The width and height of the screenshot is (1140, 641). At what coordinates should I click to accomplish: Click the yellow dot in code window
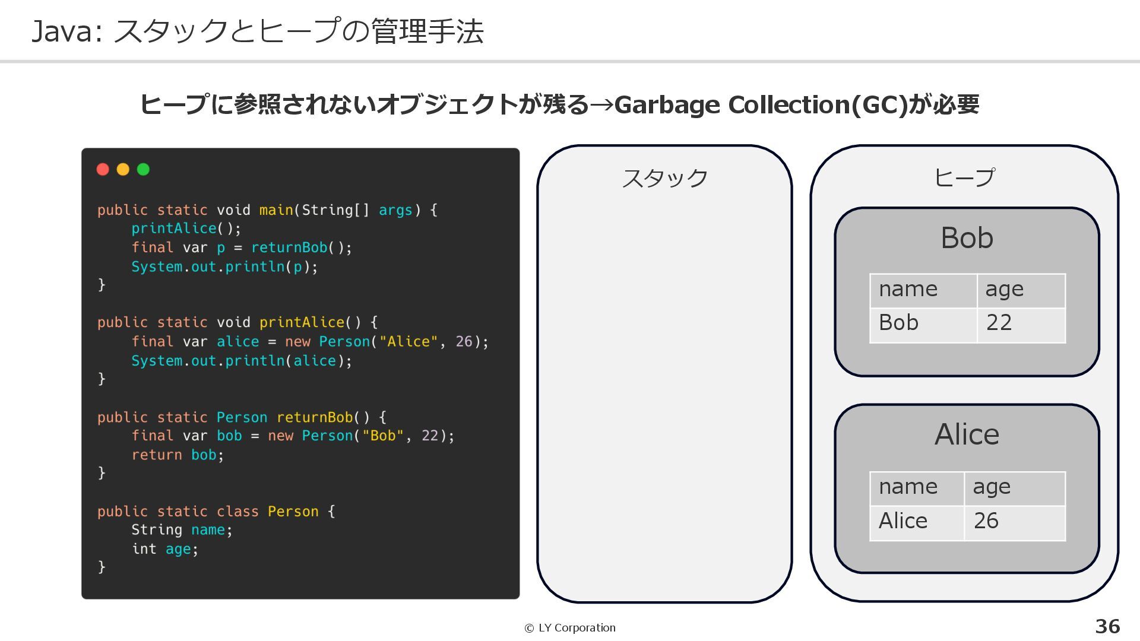[123, 170]
